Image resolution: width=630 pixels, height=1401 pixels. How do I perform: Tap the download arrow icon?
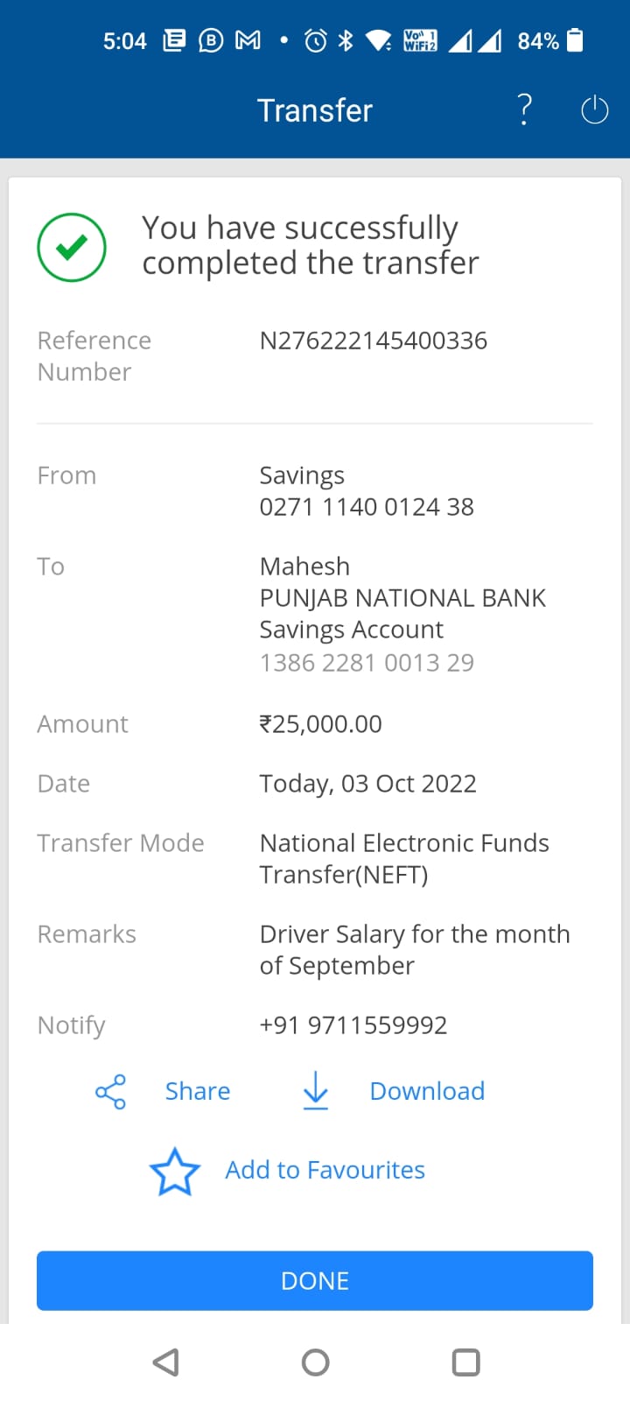click(315, 1091)
